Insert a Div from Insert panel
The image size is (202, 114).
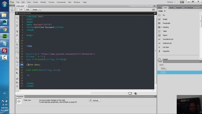pyautogui.click(x=163, y=15)
